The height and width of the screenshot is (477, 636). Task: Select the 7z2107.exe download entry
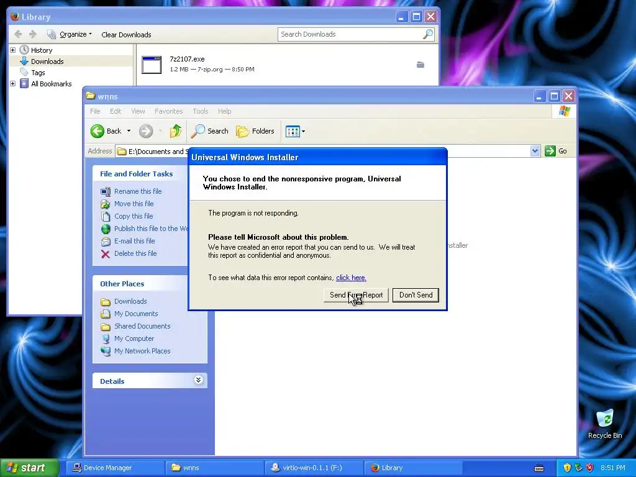pyautogui.click(x=288, y=65)
